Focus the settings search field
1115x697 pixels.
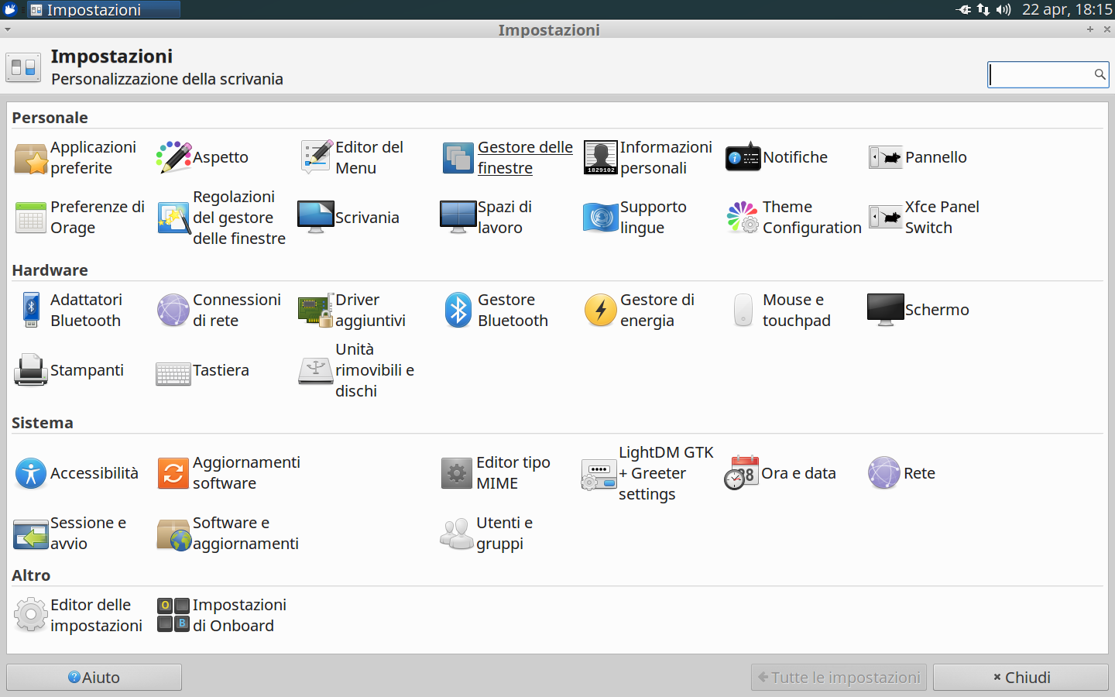(1039, 74)
